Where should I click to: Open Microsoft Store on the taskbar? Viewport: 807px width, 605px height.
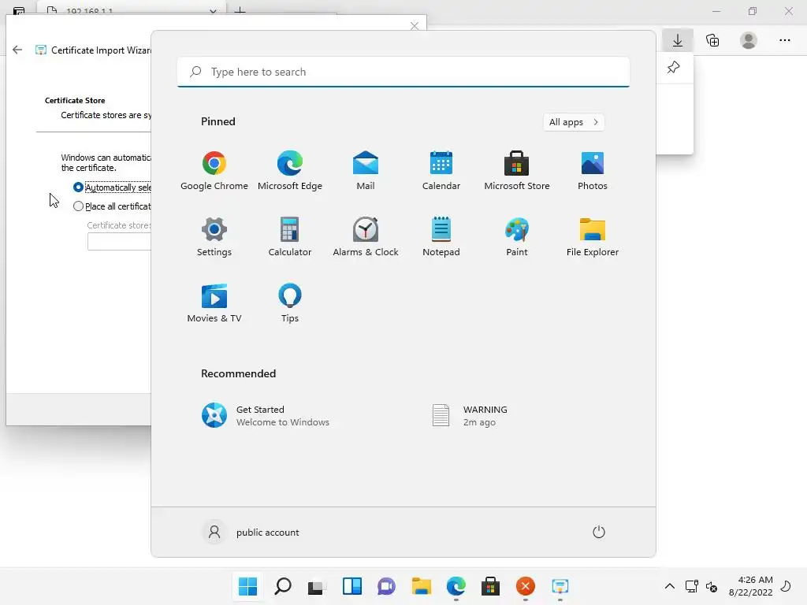pyautogui.click(x=490, y=586)
